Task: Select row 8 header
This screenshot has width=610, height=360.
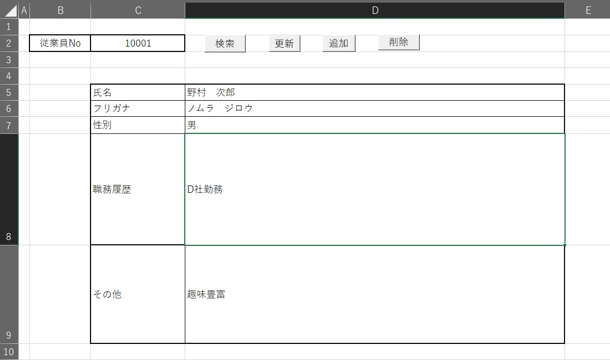Action: point(9,190)
